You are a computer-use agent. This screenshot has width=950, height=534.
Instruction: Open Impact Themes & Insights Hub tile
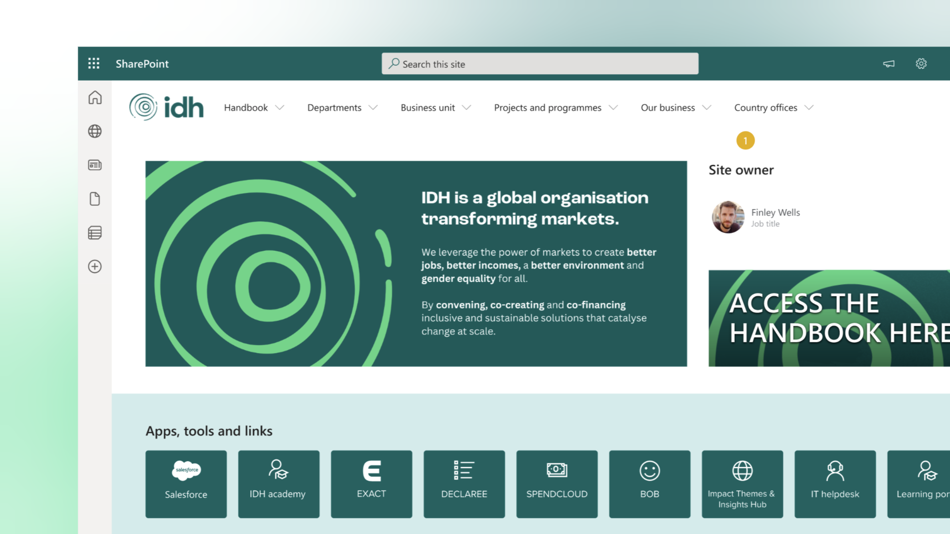pos(742,484)
